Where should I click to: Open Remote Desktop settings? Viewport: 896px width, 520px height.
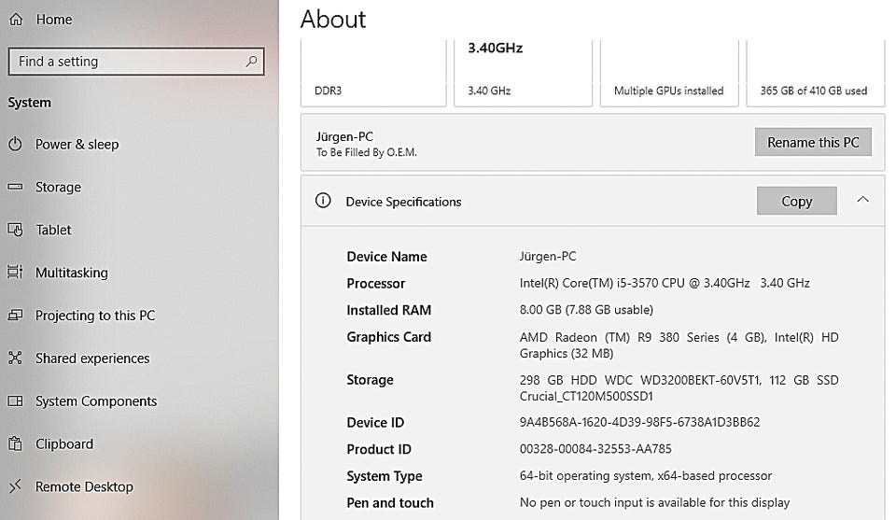[x=84, y=487]
